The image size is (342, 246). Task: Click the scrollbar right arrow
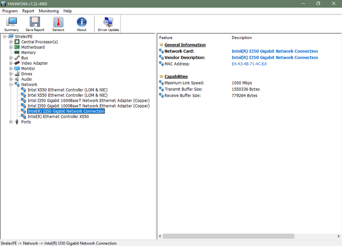tap(339, 236)
